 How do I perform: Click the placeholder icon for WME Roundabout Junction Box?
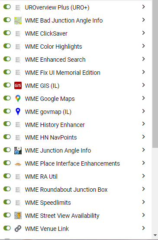click(x=18, y=190)
